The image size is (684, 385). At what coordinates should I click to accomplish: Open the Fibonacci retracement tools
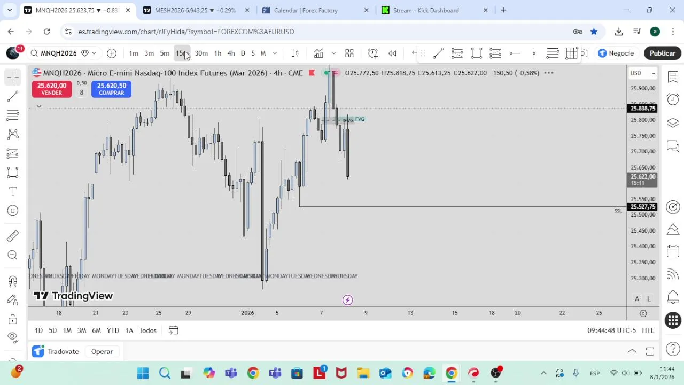[13, 115]
